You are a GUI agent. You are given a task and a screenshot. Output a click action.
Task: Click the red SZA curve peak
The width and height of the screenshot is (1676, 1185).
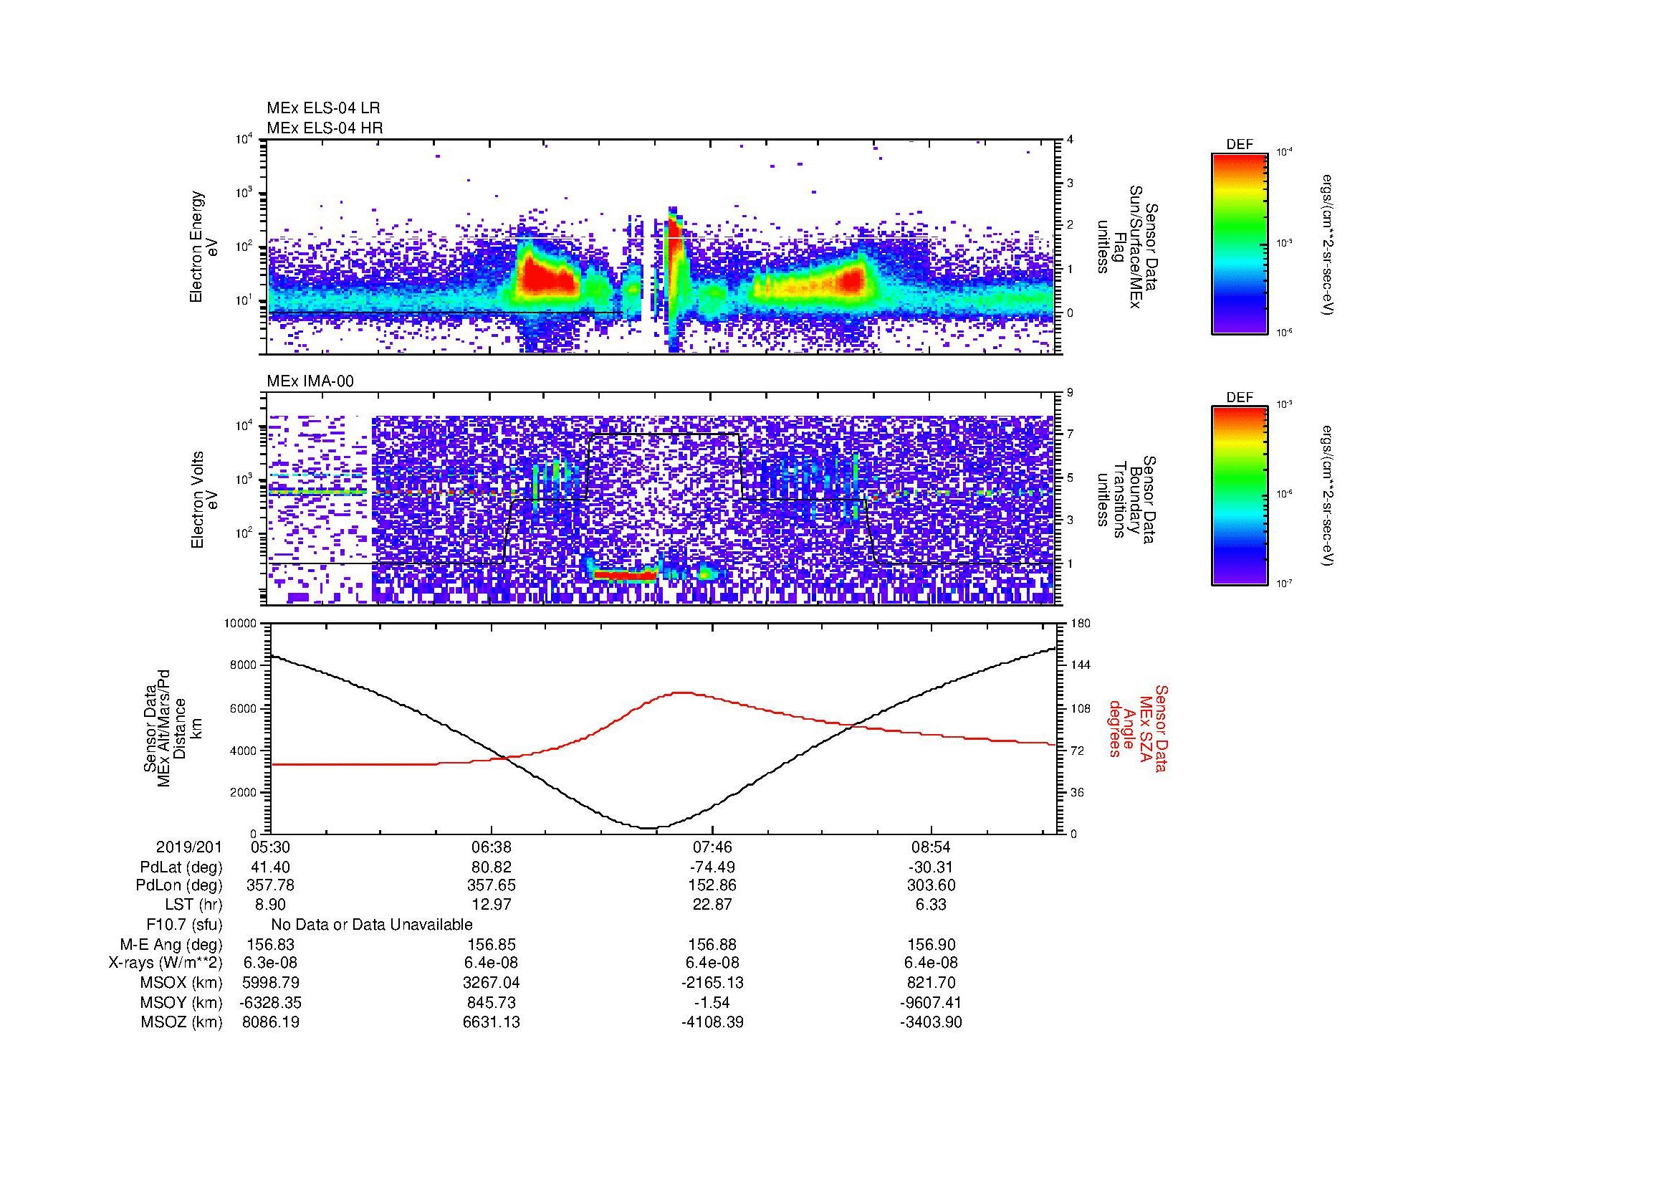coord(683,693)
